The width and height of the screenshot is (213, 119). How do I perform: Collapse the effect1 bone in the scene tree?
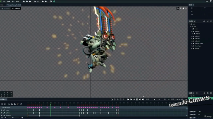(192, 31)
